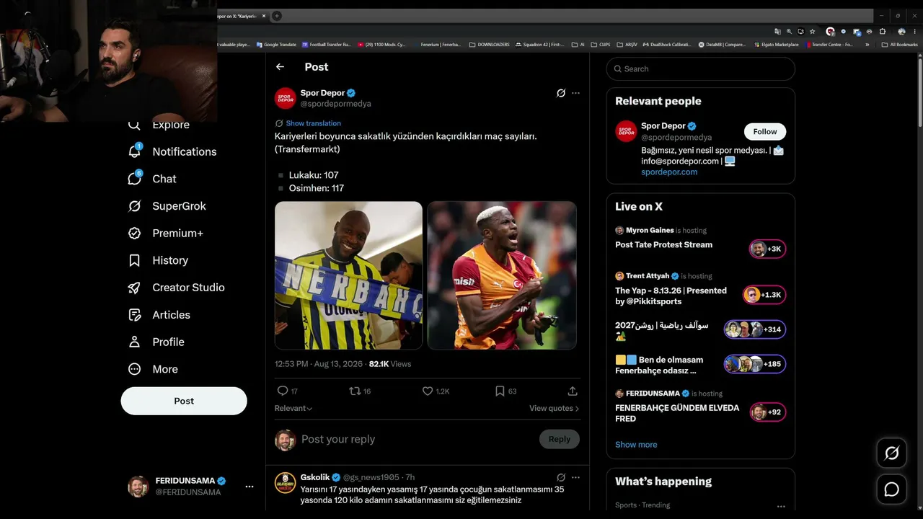Click Show translation link

(313, 123)
